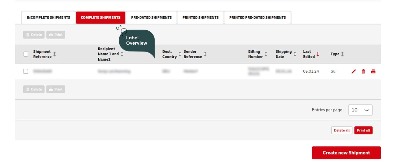Click the red printer icon in shipment row
This screenshot has height=168, width=394.
click(x=373, y=71)
